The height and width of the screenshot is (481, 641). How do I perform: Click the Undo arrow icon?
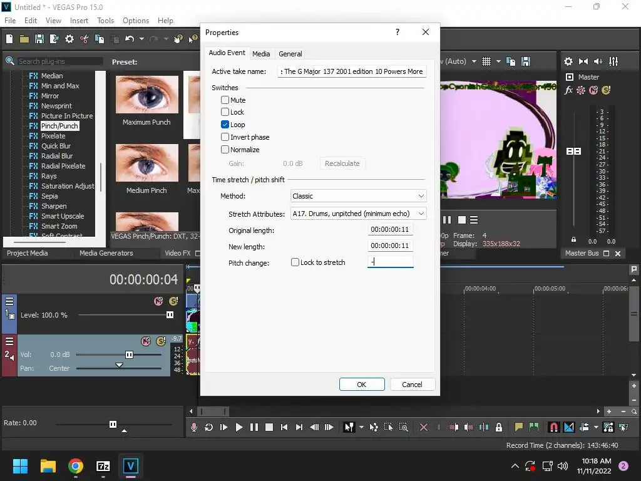click(130, 39)
